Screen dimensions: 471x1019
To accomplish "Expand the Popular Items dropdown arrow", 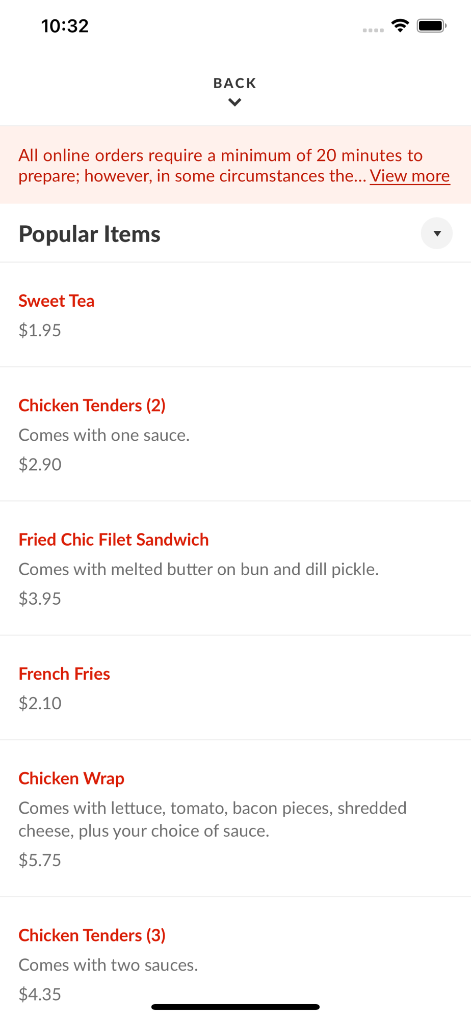I will click(437, 233).
